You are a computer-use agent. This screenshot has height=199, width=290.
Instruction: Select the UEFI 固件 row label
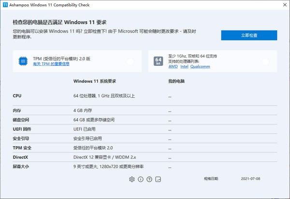click(x=22, y=129)
